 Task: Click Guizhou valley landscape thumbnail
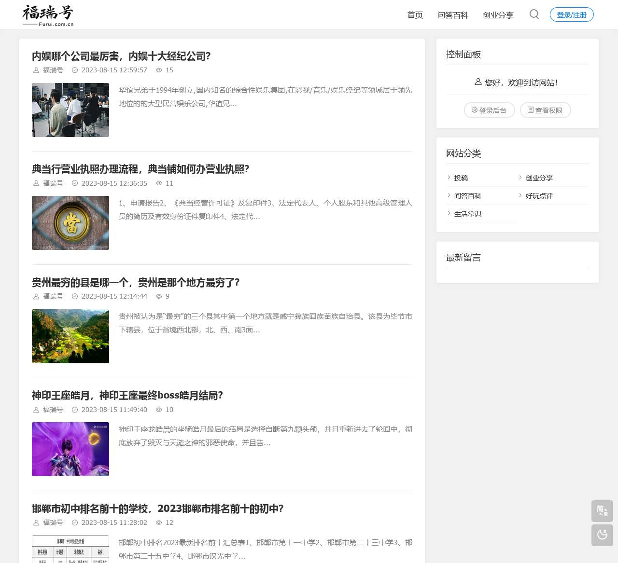click(x=70, y=336)
